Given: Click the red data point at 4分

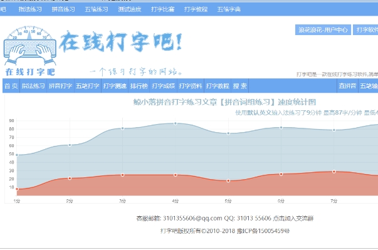Looking at the screenshot, I should 176,175.
